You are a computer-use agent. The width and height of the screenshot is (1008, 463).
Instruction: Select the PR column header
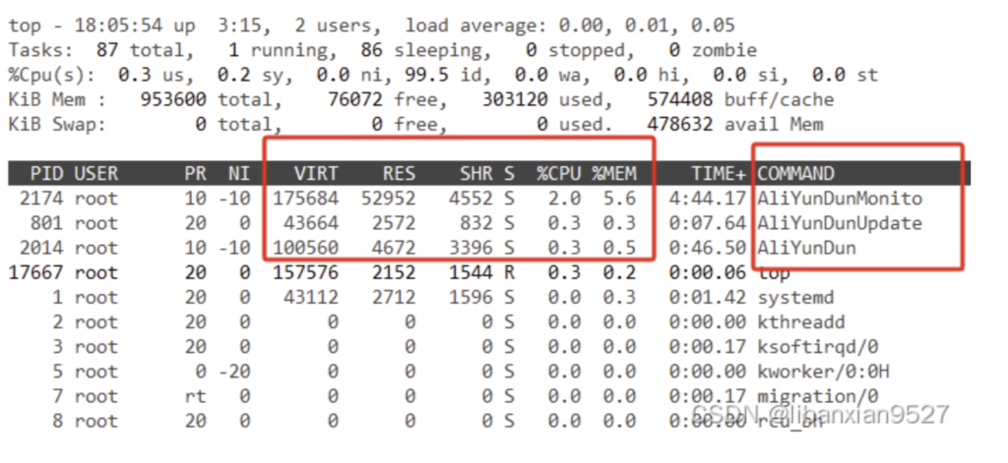coord(196,173)
